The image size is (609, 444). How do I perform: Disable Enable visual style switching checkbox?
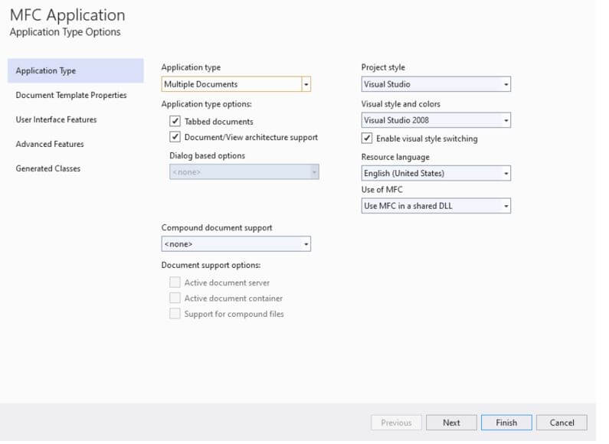click(367, 139)
